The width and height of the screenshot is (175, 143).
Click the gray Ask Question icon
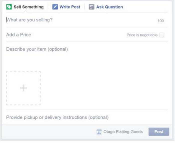(91, 7)
